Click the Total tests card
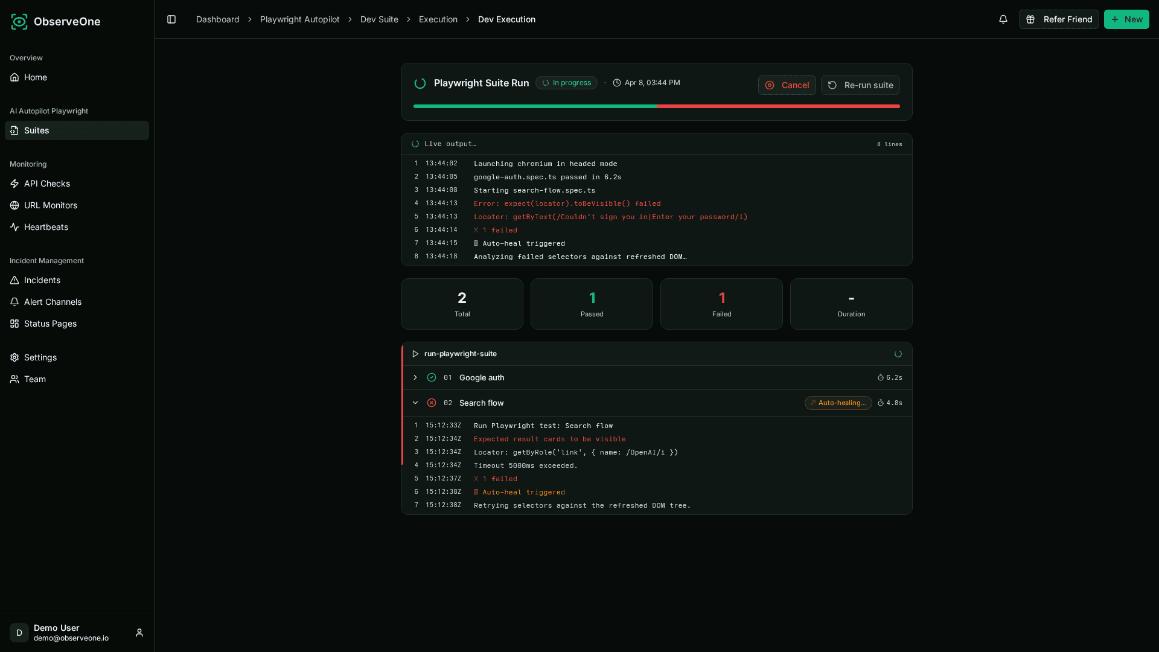The image size is (1159, 652). (x=462, y=304)
